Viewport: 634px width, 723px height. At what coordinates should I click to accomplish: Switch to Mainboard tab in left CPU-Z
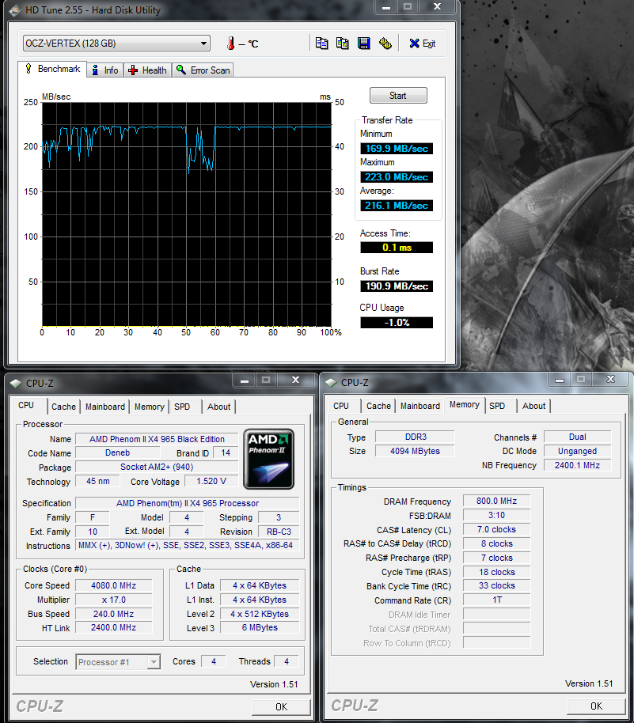coord(105,407)
